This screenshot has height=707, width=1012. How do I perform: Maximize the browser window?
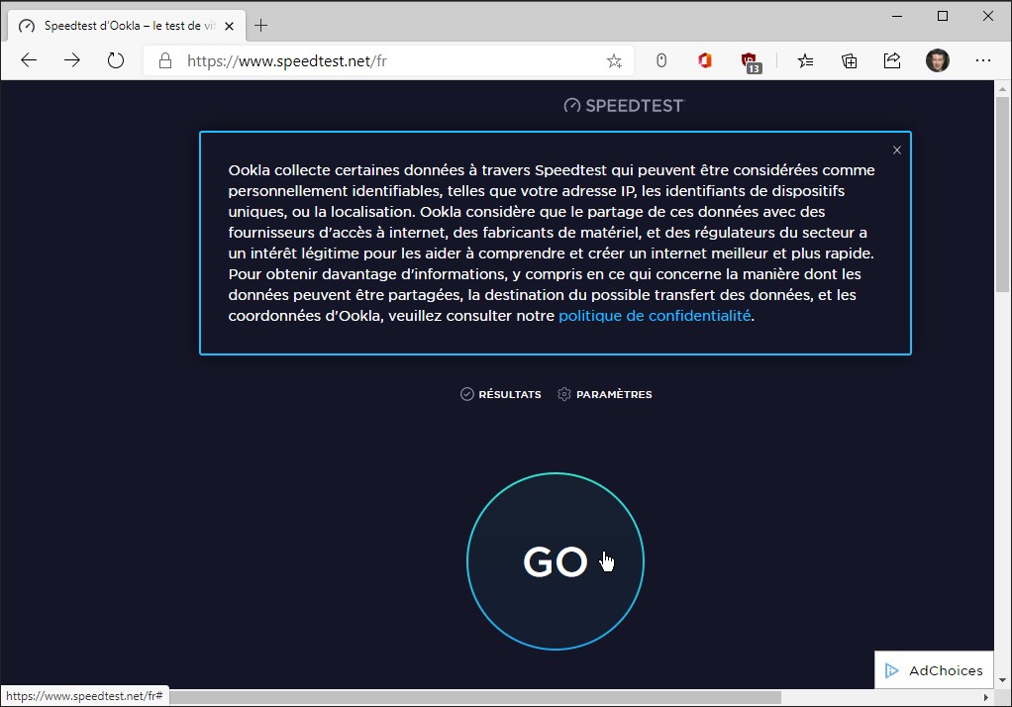943,16
